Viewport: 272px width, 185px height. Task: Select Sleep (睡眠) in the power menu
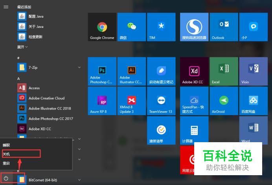6,145
